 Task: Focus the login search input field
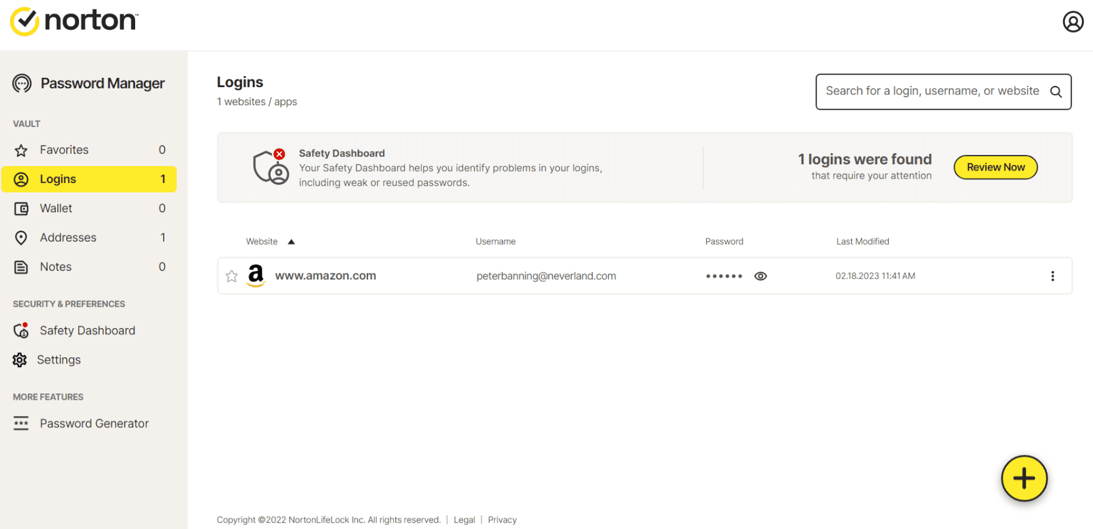point(943,91)
